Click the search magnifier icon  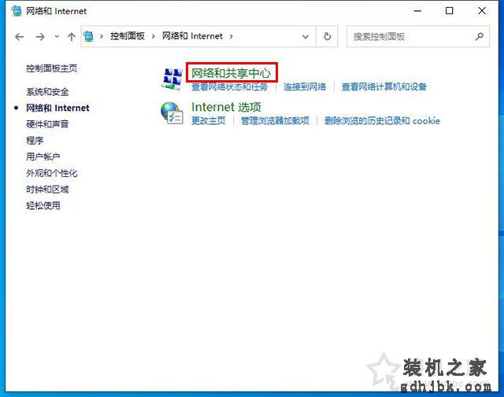[x=480, y=37]
